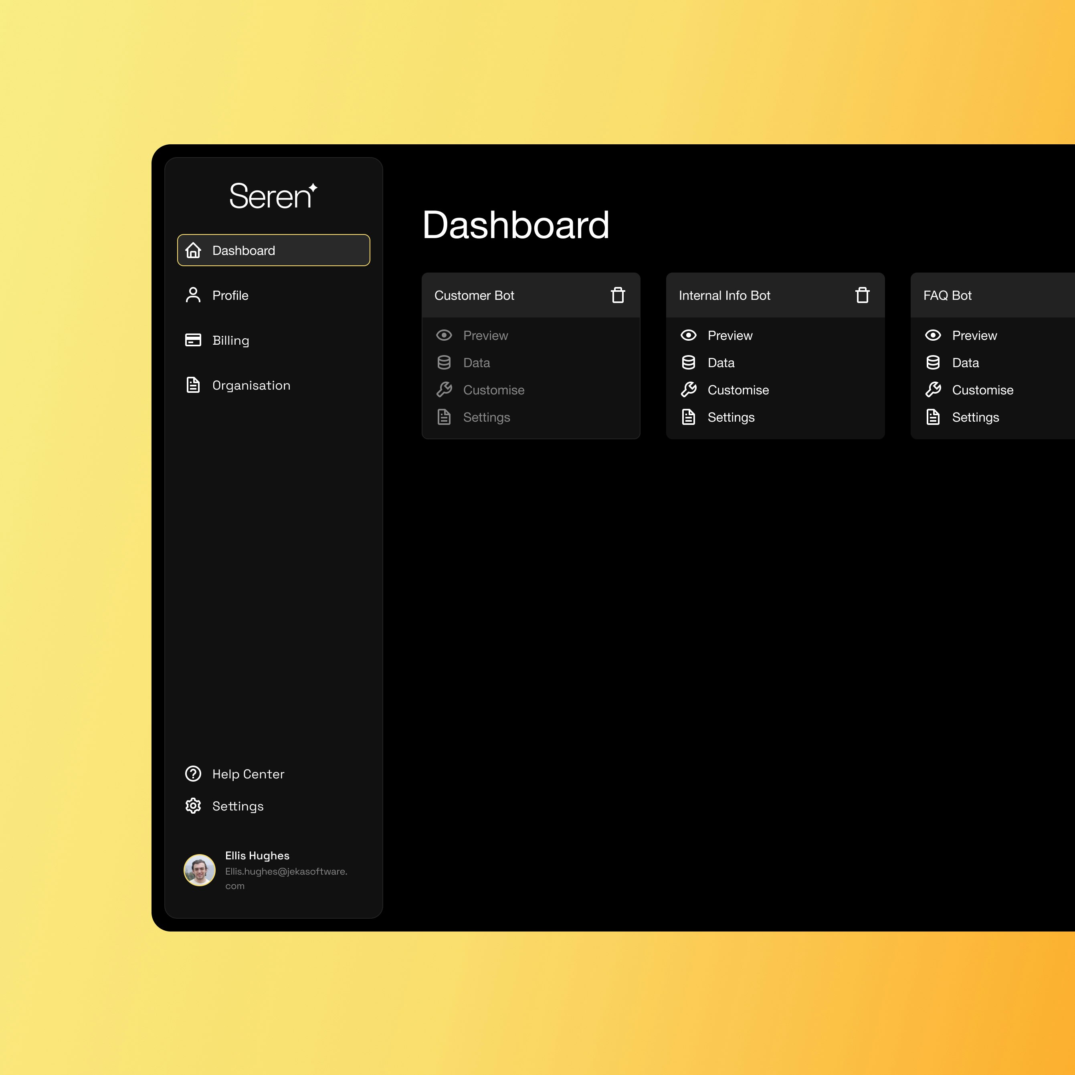Open Customise for Internal Info Bot
1075x1075 pixels.
point(738,390)
